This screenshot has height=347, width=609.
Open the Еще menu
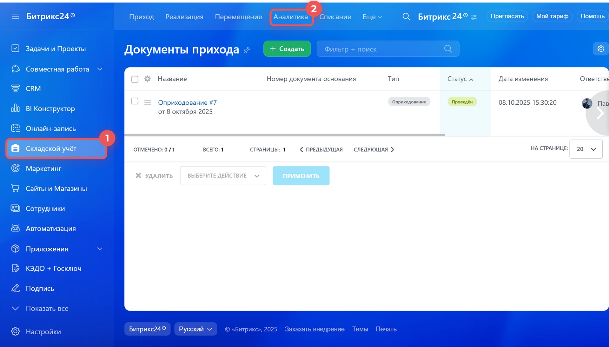372,17
